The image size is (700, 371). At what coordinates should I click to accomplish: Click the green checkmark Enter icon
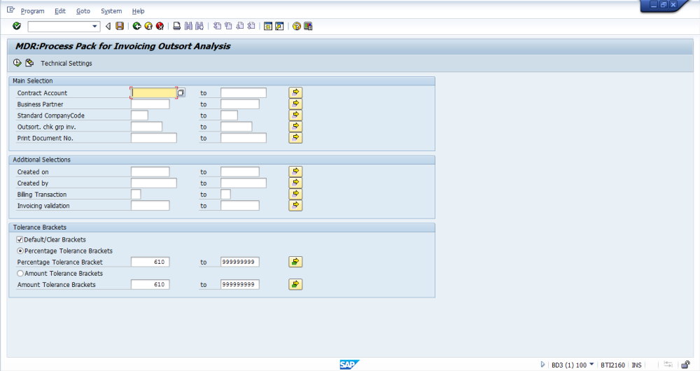[x=17, y=26]
